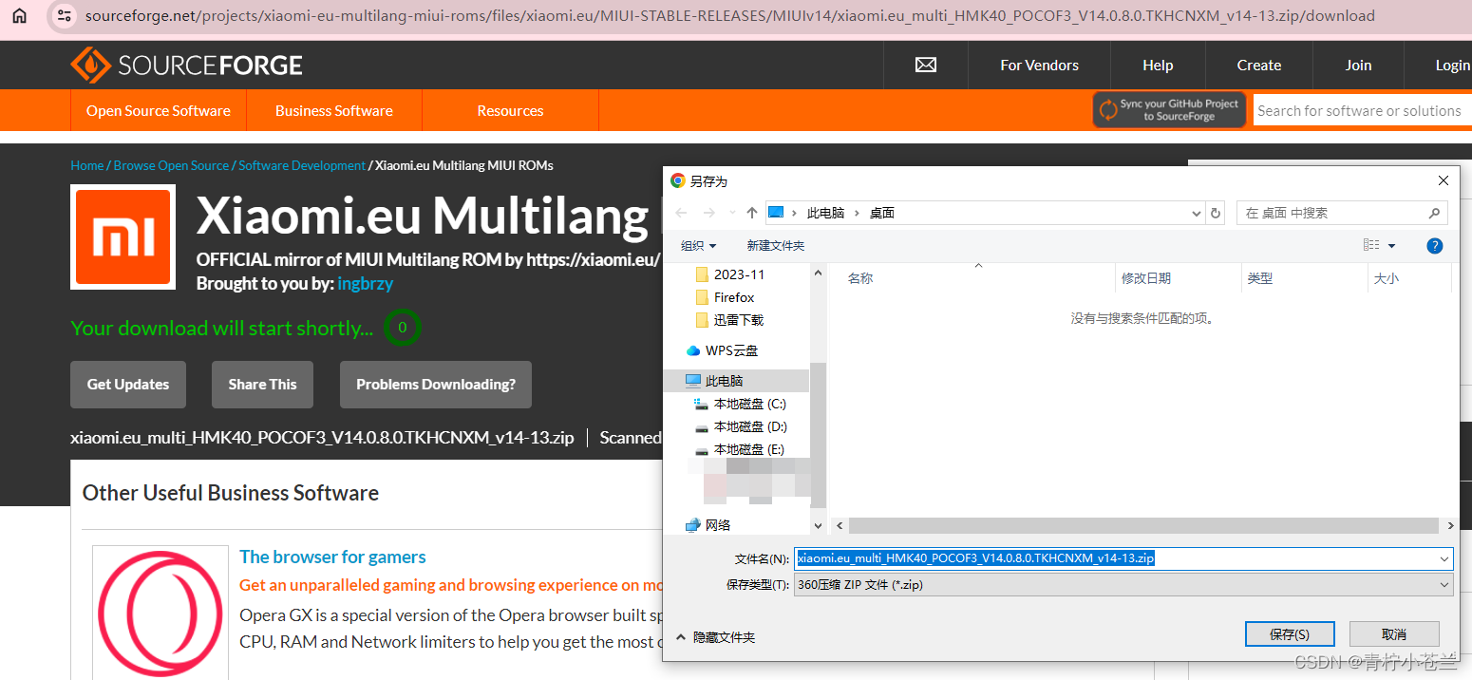Open the 保存类型 dropdown
1472x680 pixels.
pos(1123,585)
